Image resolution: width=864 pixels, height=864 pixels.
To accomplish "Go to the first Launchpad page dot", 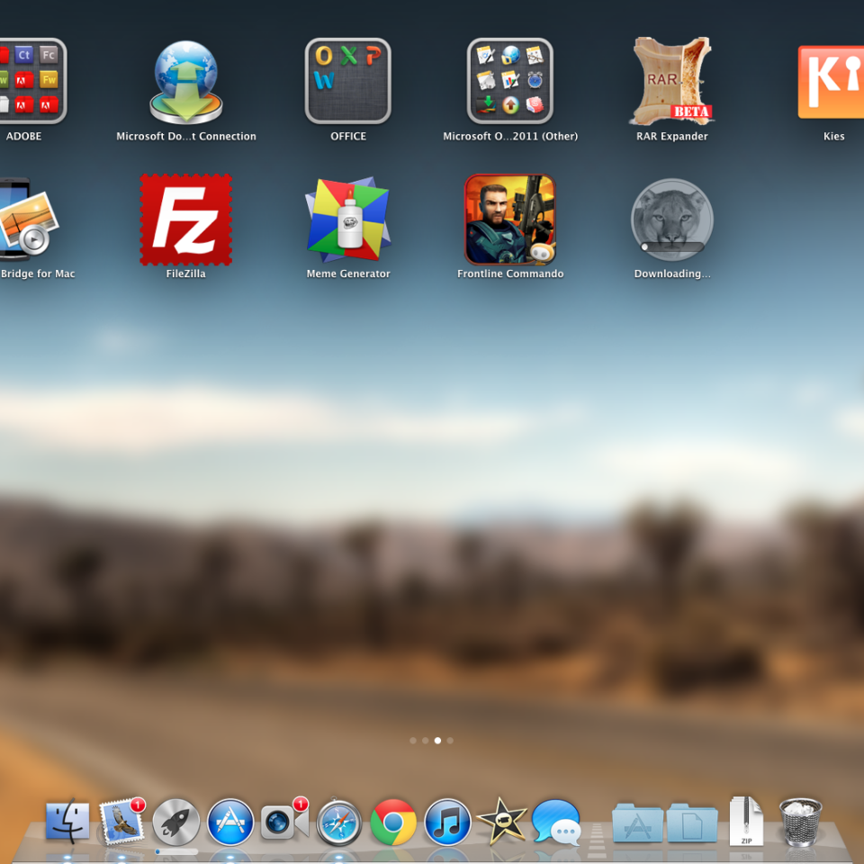I will click(413, 741).
